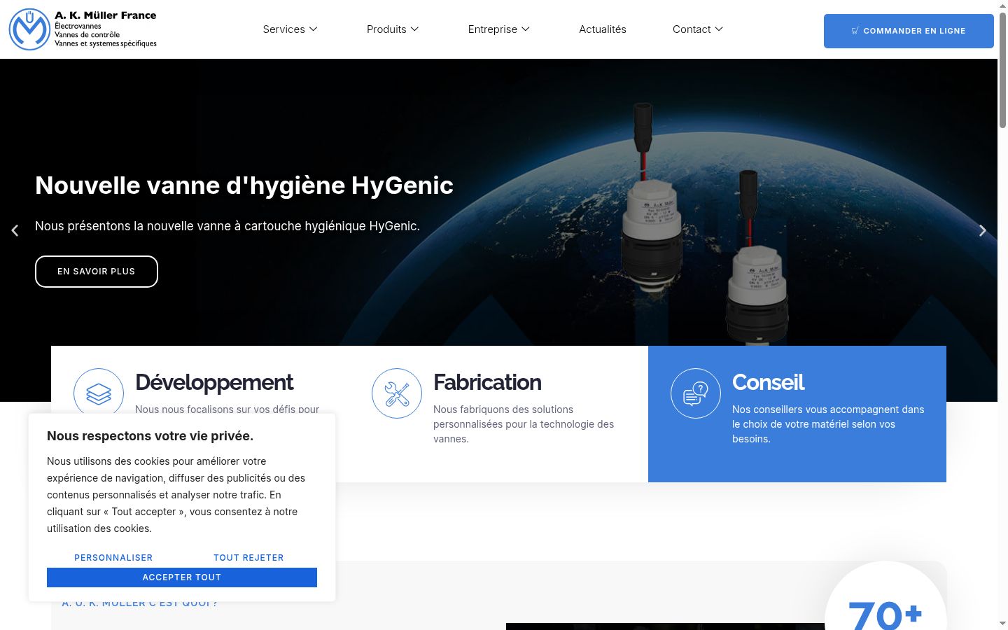Screen dimensions: 1008x630
Task: Advance to the next carousel slide
Action: point(983,230)
